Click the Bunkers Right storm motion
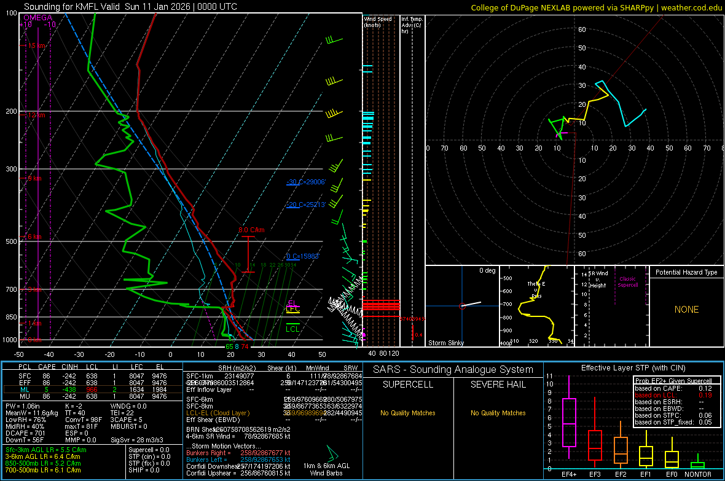 (x=238, y=453)
